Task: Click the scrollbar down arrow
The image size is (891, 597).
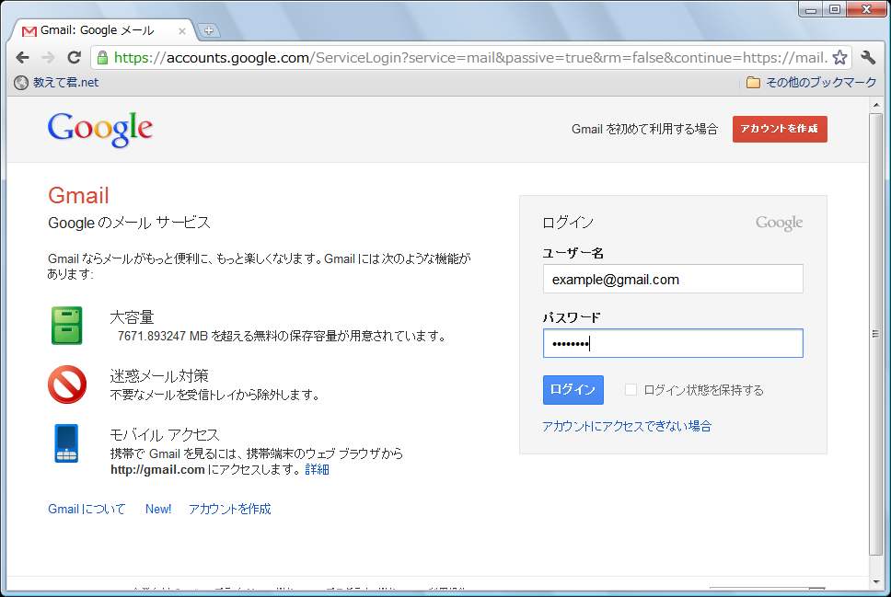Action: click(875, 581)
